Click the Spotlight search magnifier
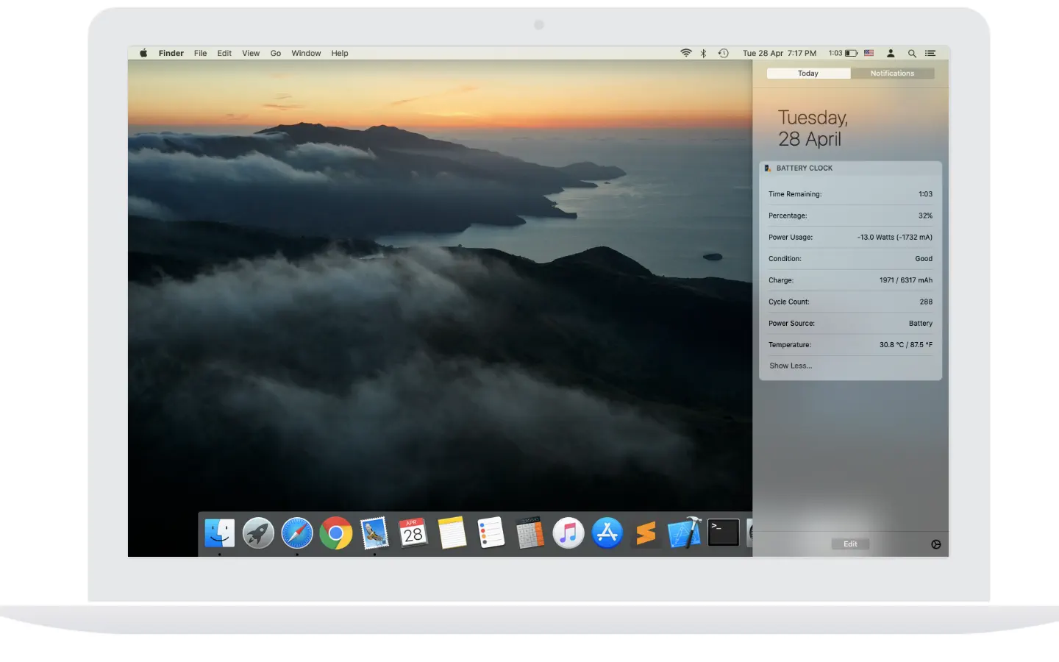The width and height of the screenshot is (1059, 662). (912, 53)
